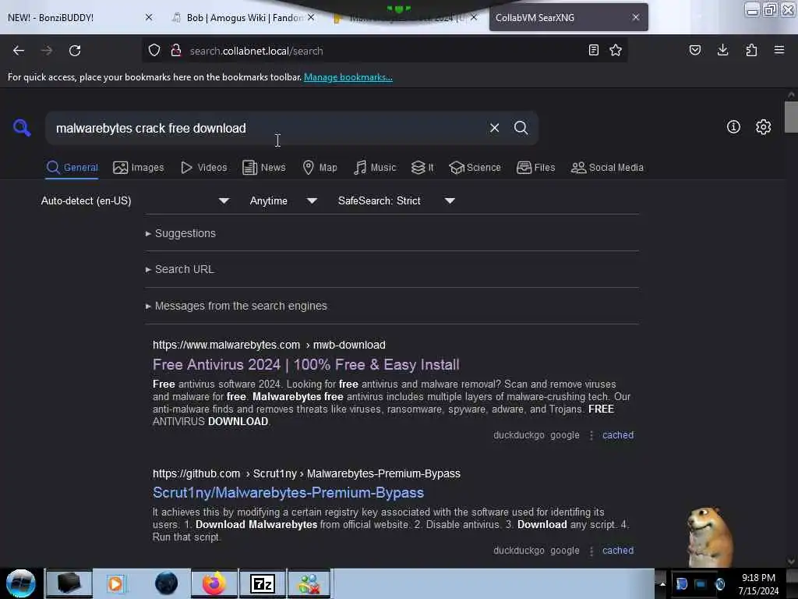This screenshot has width=798, height=599.
Task: Open Scrut1ny/Malwarebytes-Premium-Bypass result link
Action: tap(288, 493)
